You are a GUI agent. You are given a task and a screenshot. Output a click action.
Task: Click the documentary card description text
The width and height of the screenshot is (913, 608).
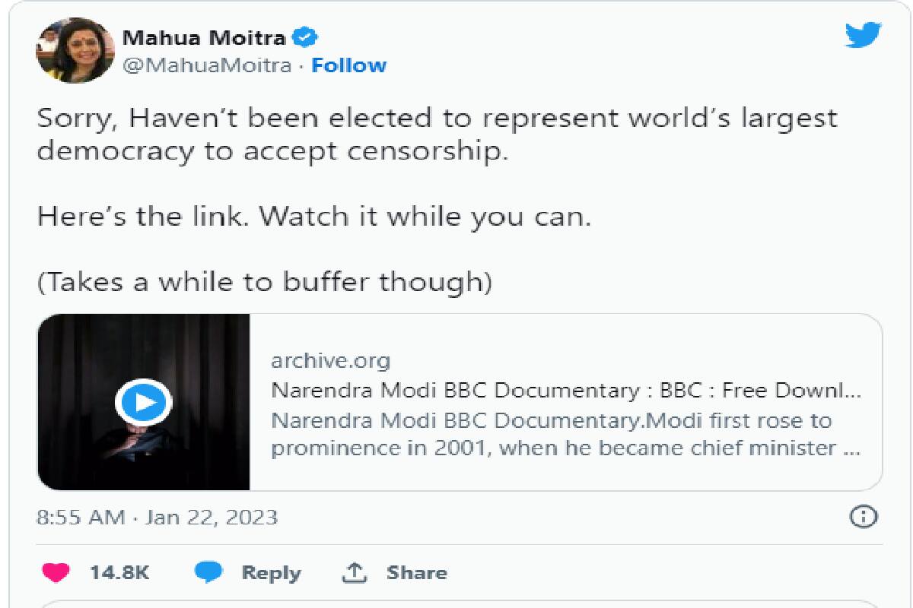pos(565,434)
